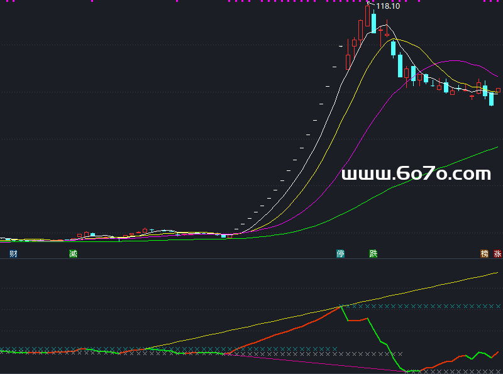This screenshot has height=374, width=503.
Task: Select point where red indicator line meets yellow line
Action: (341, 306)
